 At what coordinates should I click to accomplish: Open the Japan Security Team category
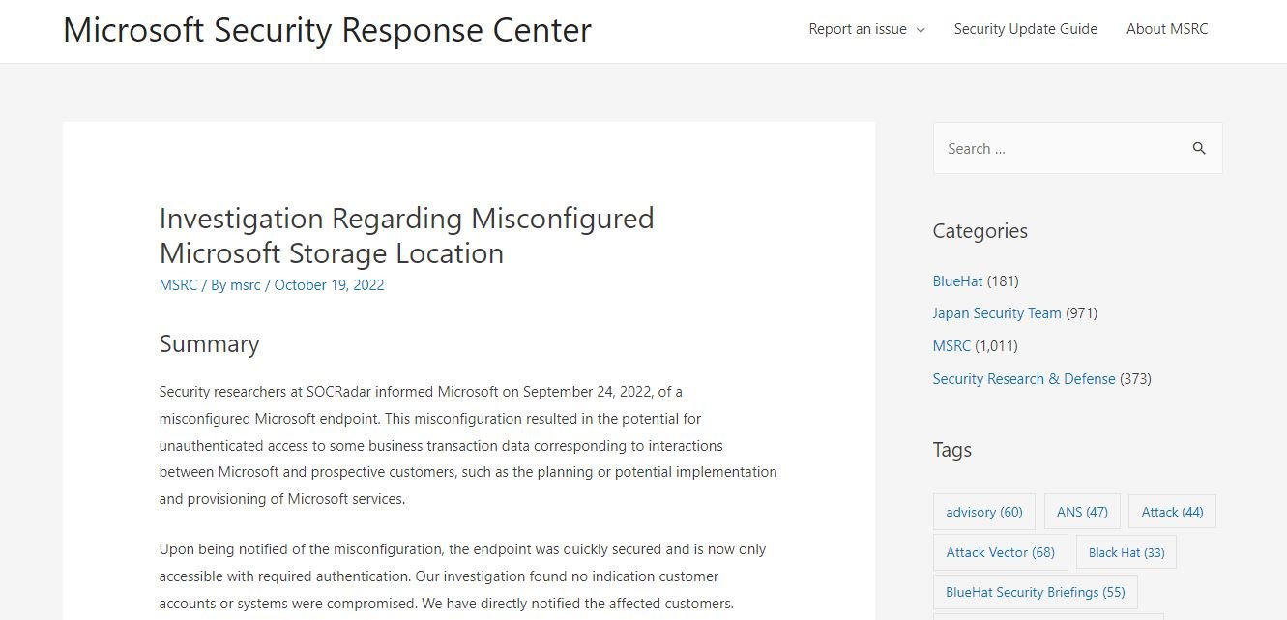[x=996, y=313]
